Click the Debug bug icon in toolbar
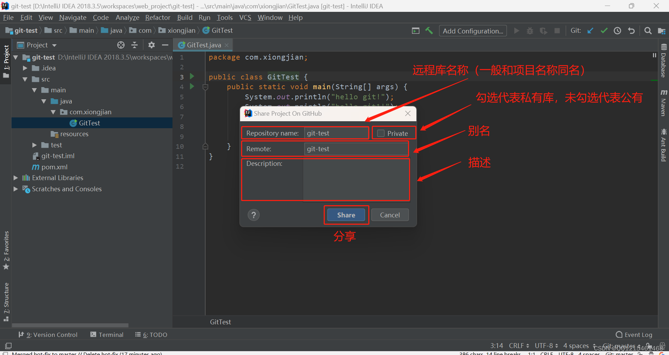 tap(530, 31)
